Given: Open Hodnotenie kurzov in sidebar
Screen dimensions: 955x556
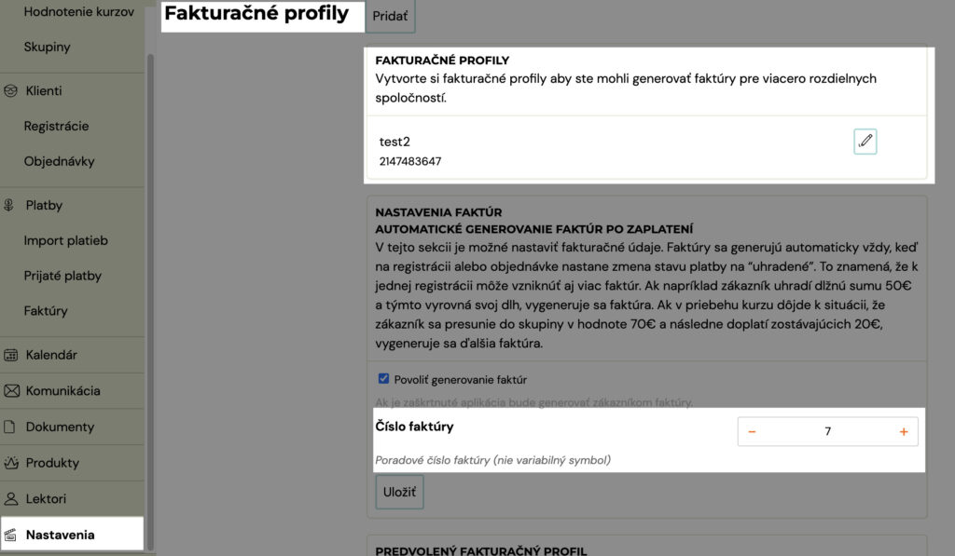Looking at the screenshot, I should (x=78, y=11).
